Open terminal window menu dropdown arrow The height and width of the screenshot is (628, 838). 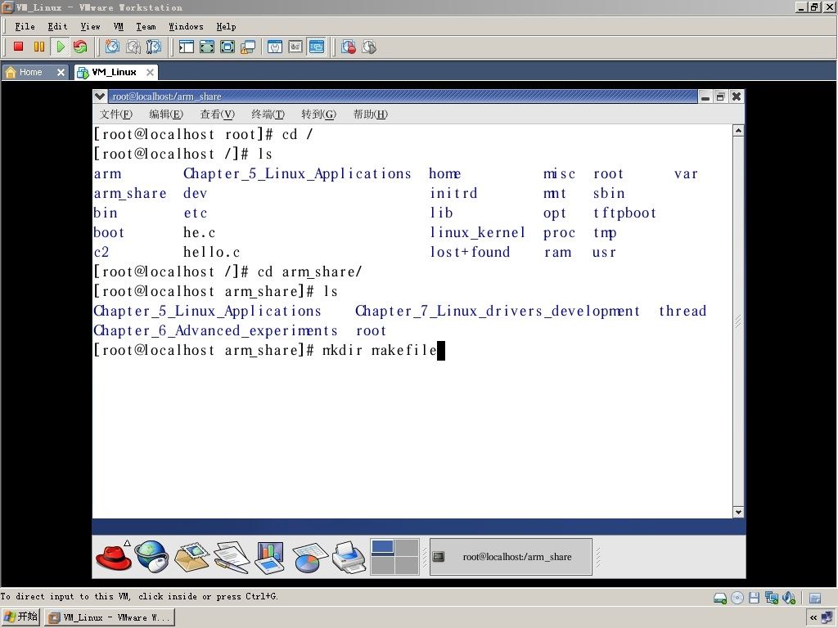tap(100, 96)
